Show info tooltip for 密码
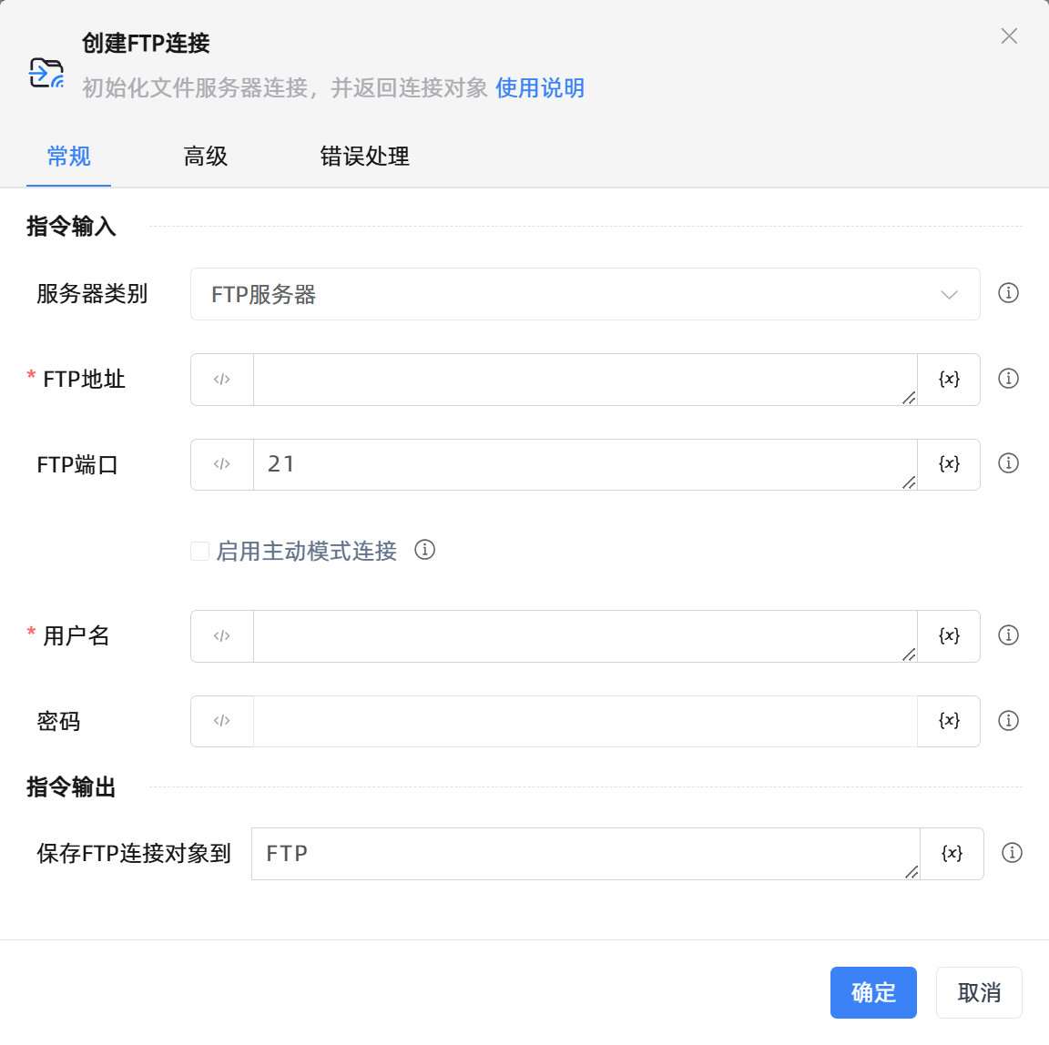Image resolution: width=1049 pixels, height=1045 pixels. pos(1008,721)
